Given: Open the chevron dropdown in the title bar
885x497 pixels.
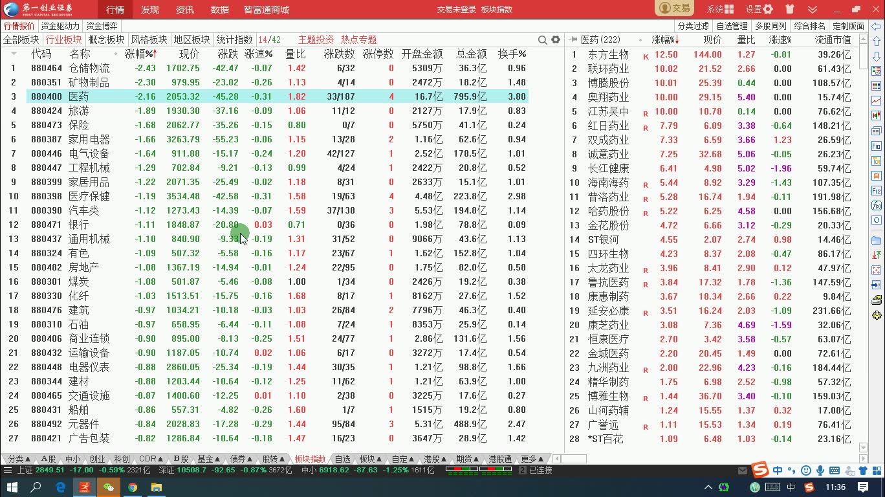Looking at the screenshot, I should pyautogui.click(x=813, y=10).
